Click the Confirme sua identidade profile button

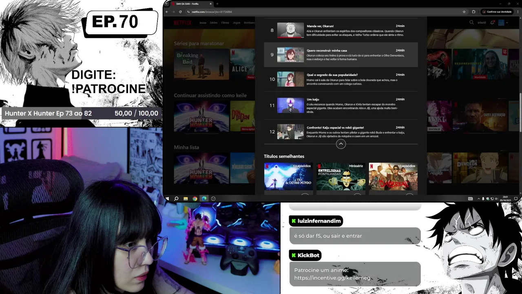pyautogui.click(x=497, y=12)
